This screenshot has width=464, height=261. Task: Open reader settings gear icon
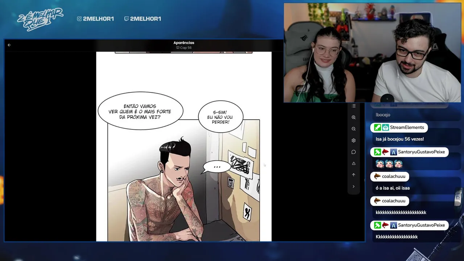click(353, 140)
